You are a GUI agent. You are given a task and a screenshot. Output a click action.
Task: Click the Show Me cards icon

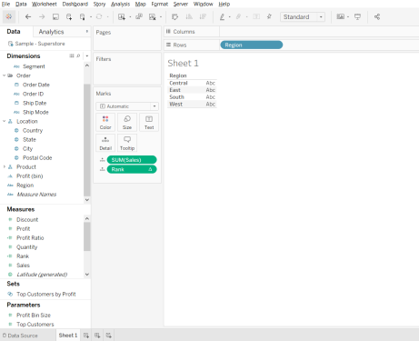pos(341,16)
